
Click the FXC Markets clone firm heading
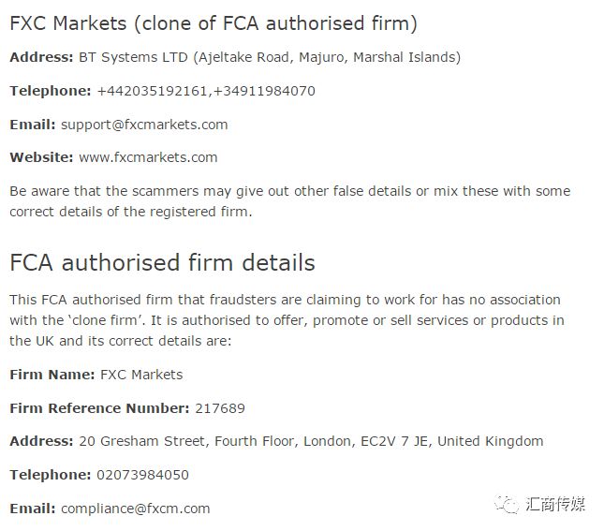(214, 23)
